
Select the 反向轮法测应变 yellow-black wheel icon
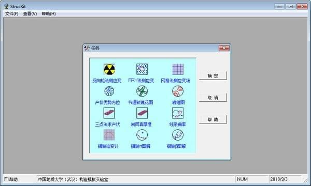click(109, 69)
